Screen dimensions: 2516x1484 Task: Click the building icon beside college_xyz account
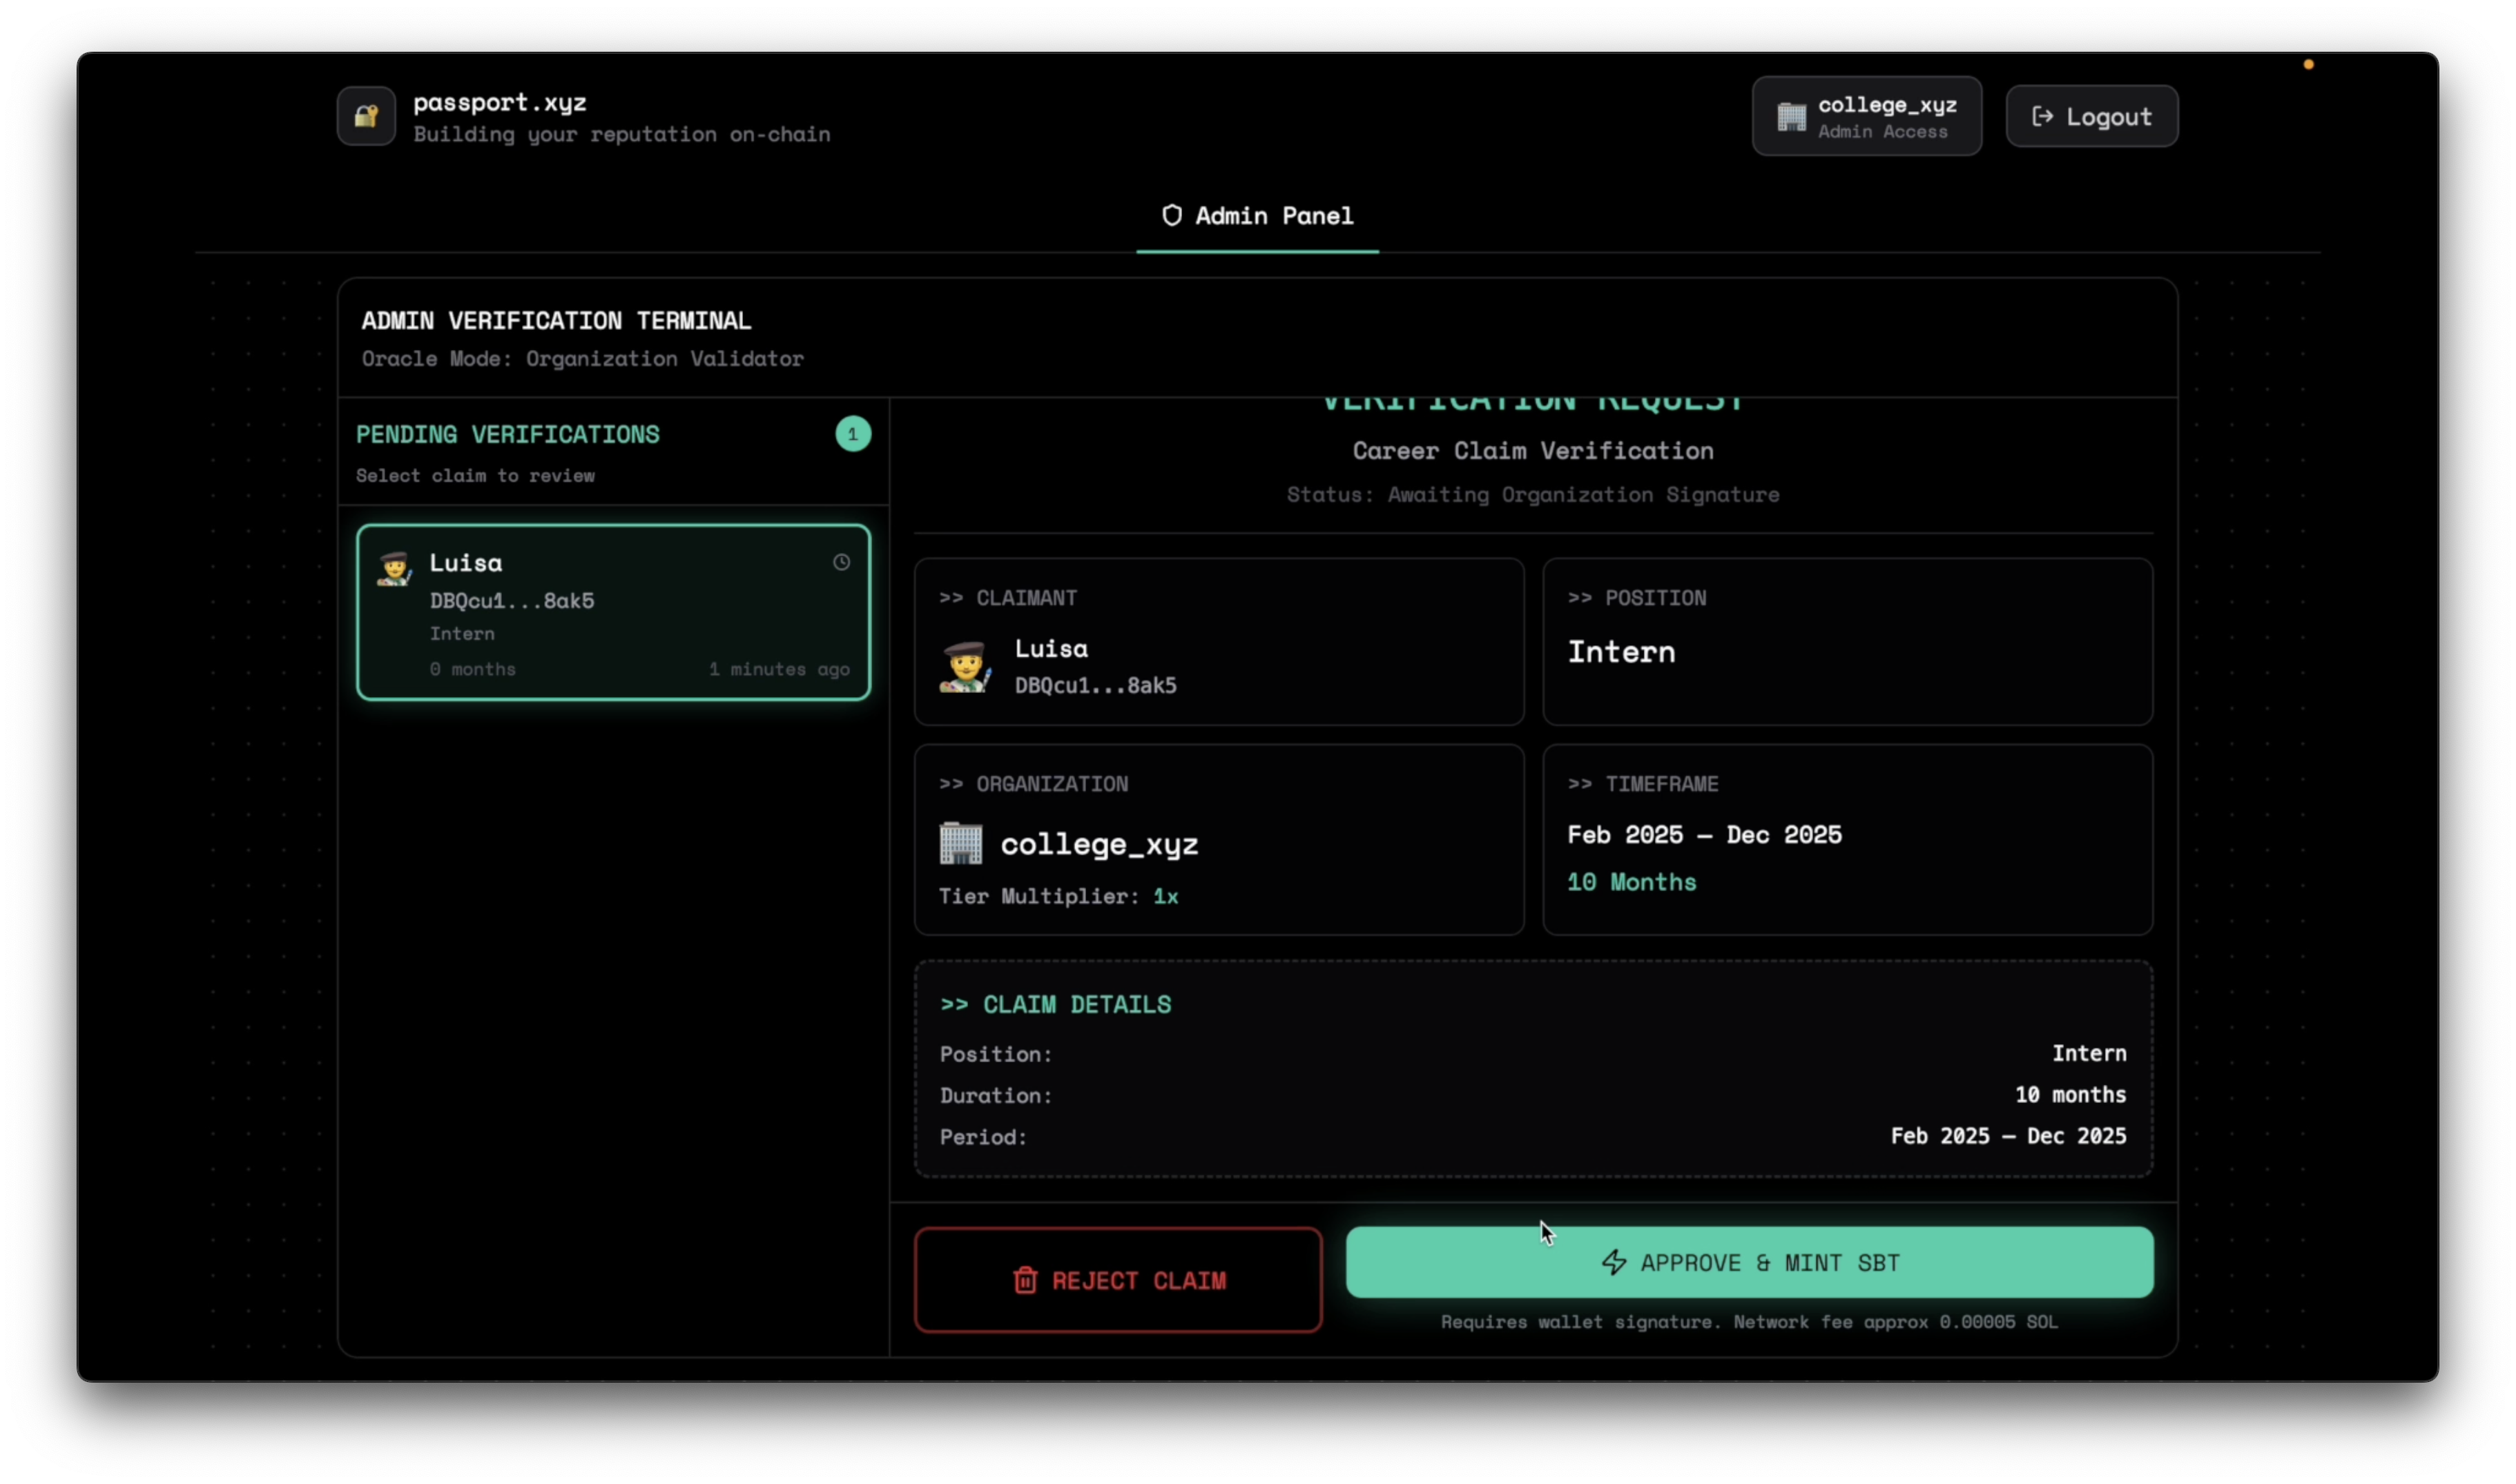point(1791,117)
